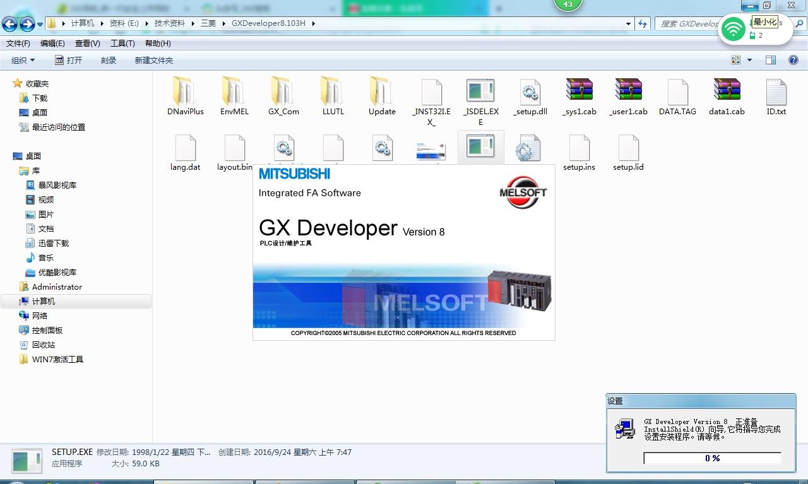Open 控制面板 in the sidebar

(x=47, y=330)
